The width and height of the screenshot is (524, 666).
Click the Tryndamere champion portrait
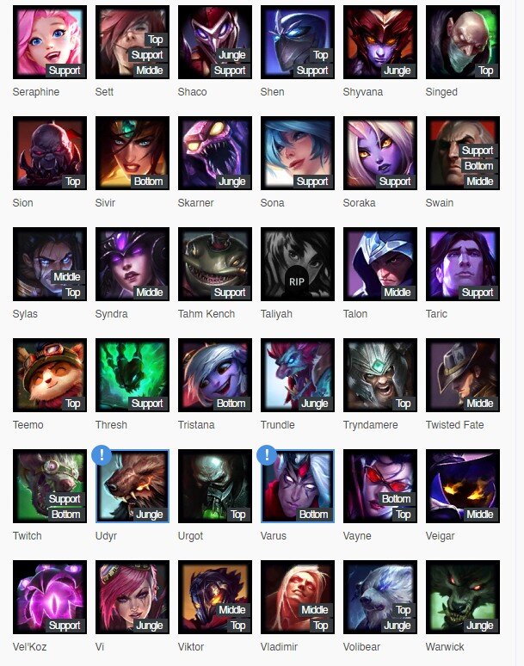[x=380, y=375]
